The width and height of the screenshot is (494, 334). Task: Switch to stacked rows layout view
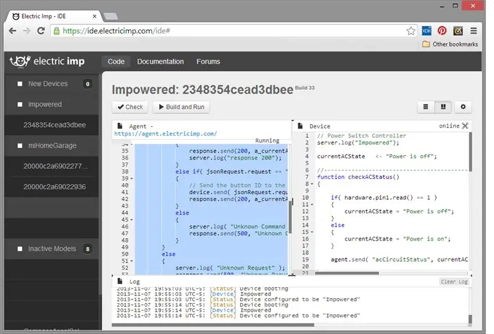[425, 107]
